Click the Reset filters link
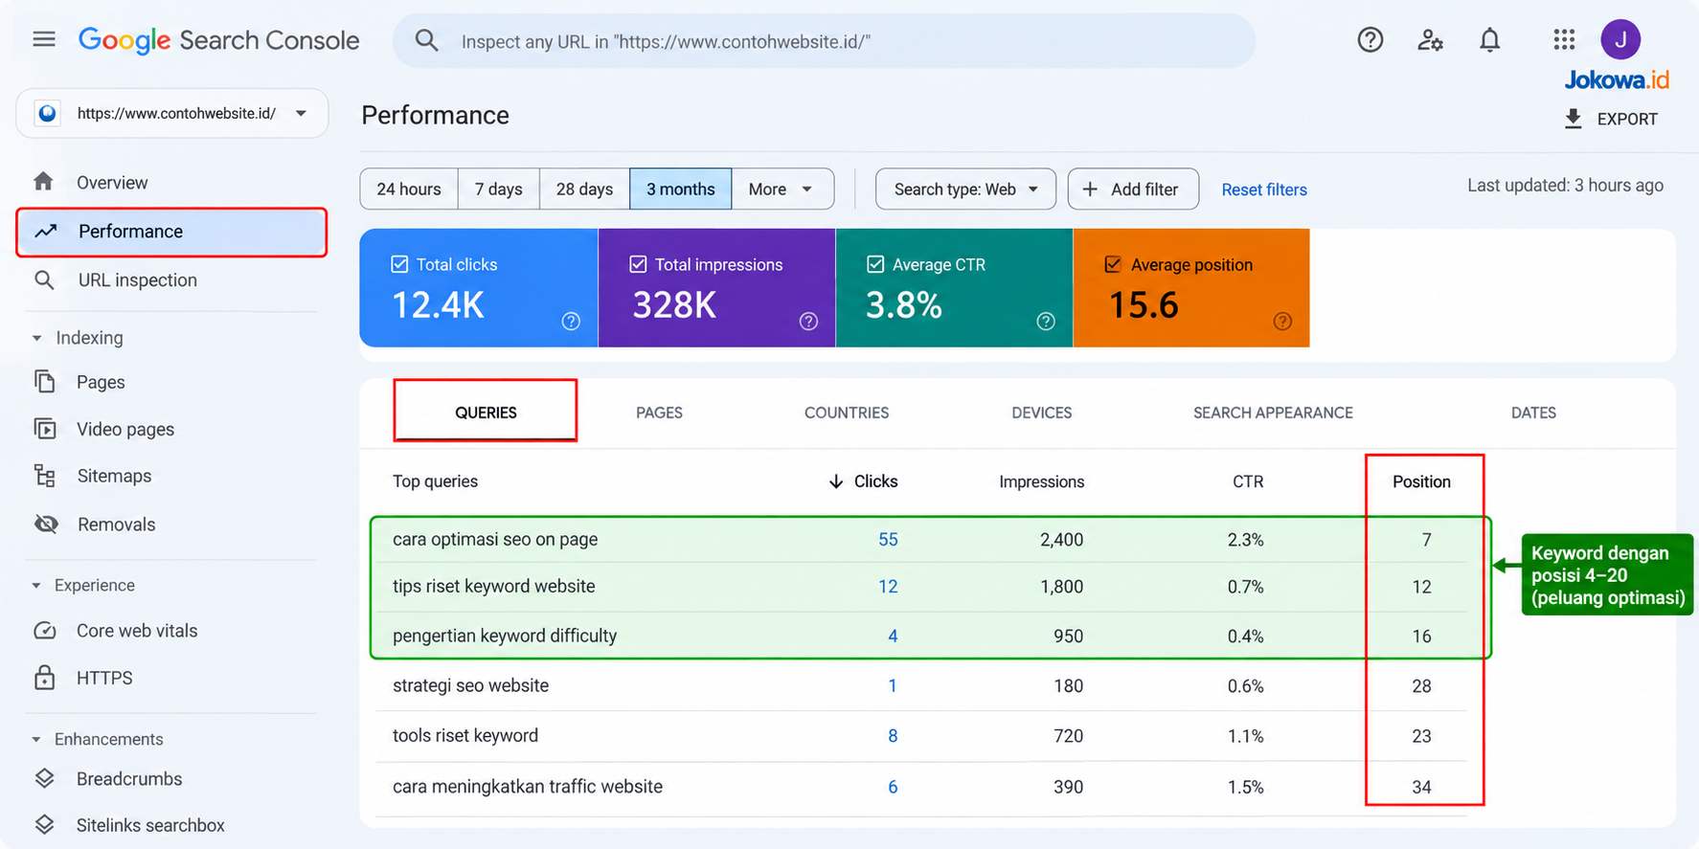Viewport: 1699px width, 849px height. click(1264, 190)
